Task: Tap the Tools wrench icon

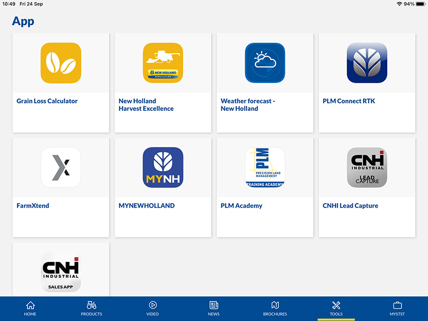Action: (x=336, y=305)
